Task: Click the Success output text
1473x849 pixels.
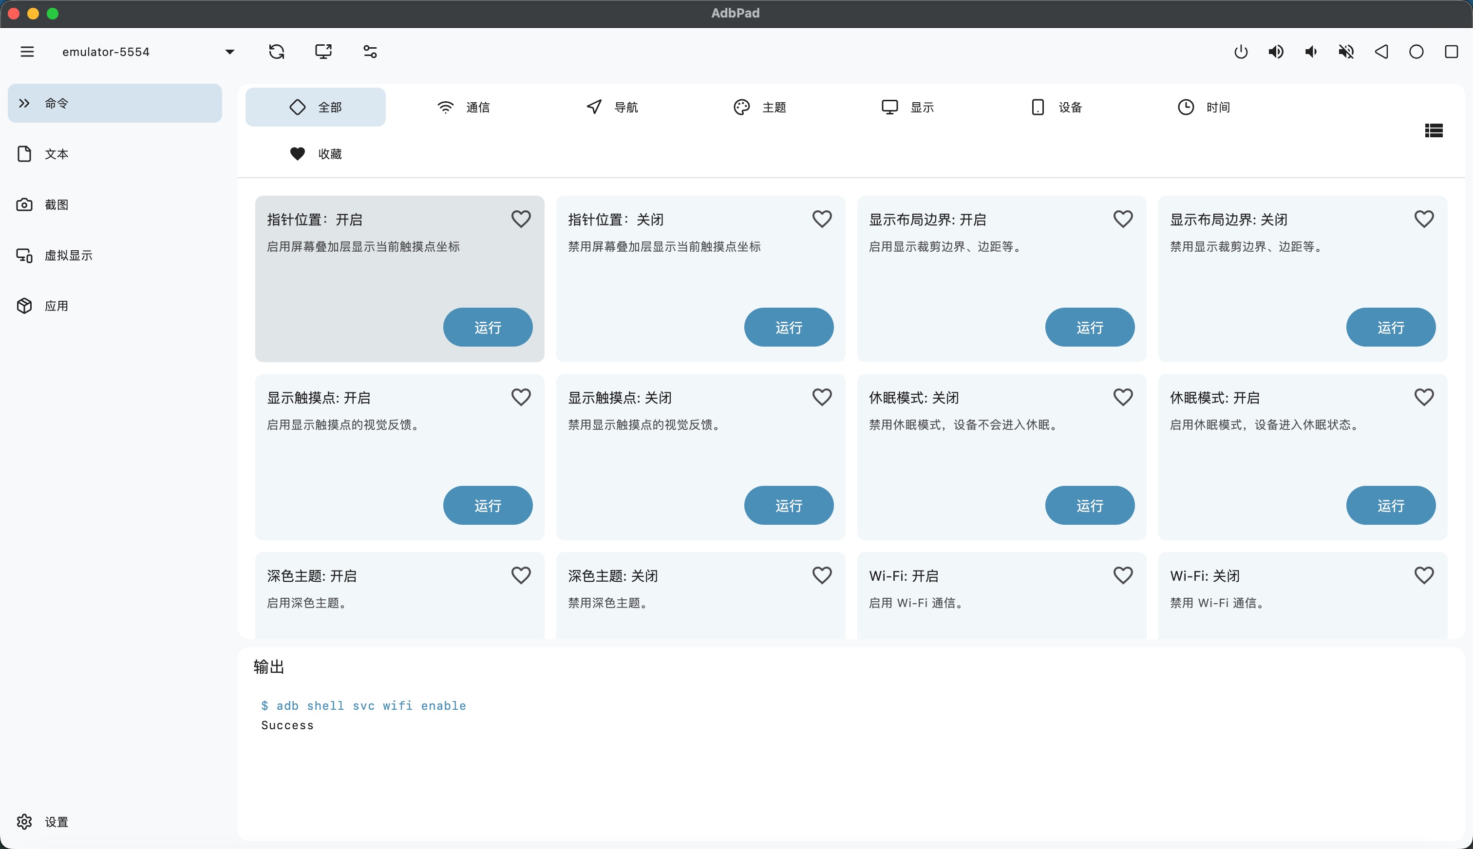Action: 287,725
